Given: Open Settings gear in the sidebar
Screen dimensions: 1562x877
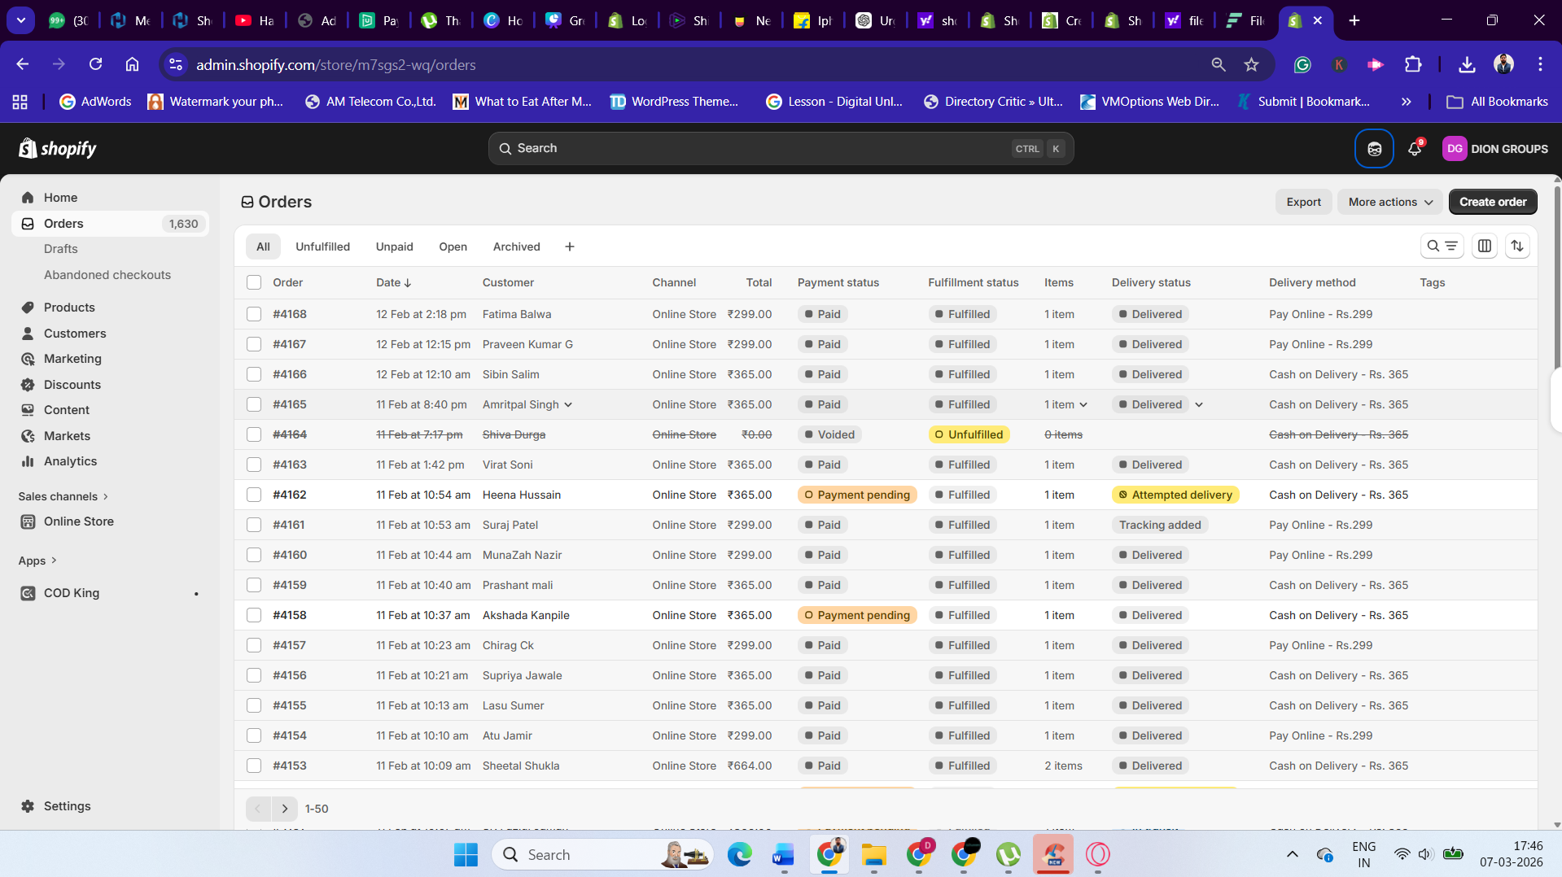Looking at the screenshot, I should click(x=67, y=806).
